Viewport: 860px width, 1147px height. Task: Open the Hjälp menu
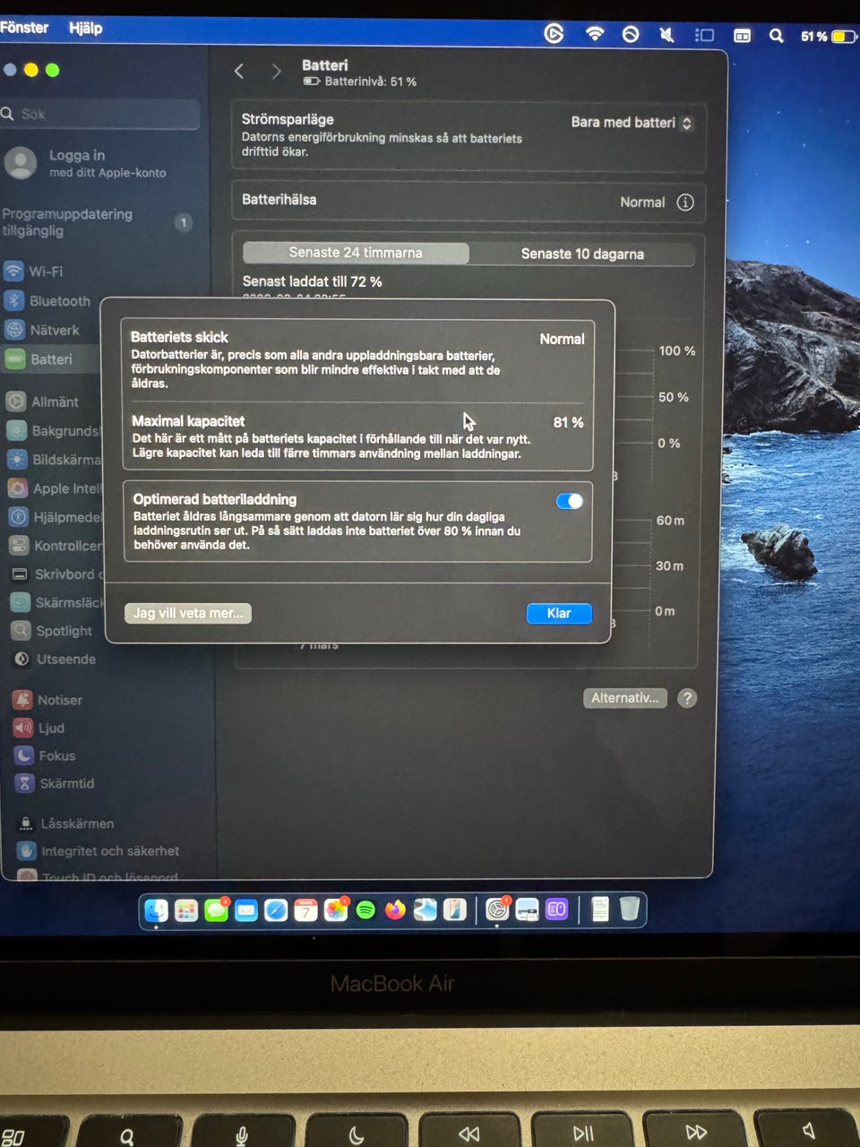coord(86,28)
